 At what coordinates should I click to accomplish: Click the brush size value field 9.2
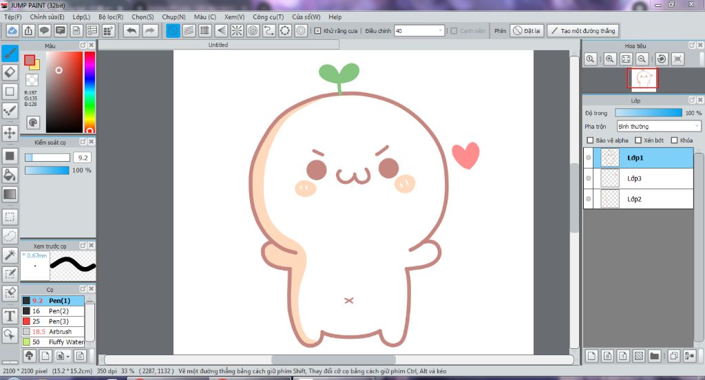click(x=83, y=158)
